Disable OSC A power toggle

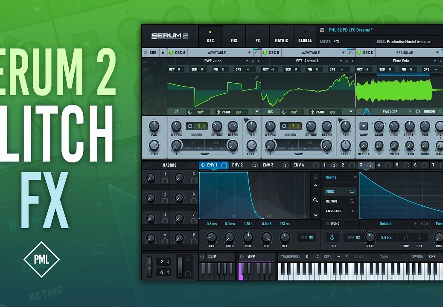pos(171,52)
